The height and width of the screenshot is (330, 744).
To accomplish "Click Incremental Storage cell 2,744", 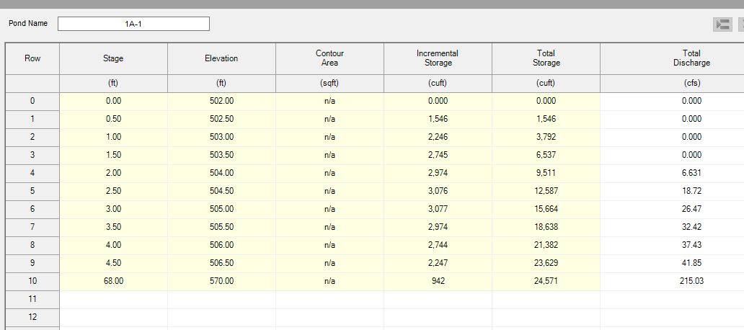I will click(x=438, y=245).
